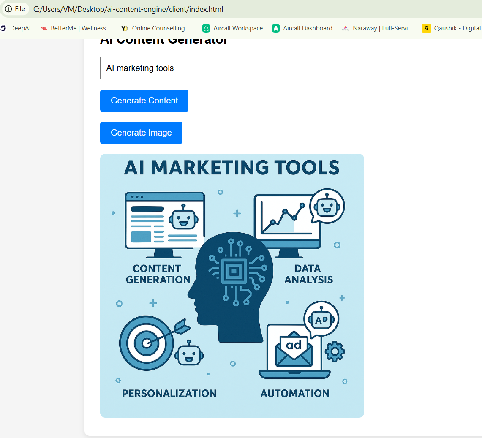Click the webpage monitor above Content Generation
The height and width of the screenshot is (438, 482).
coord(165,222)
